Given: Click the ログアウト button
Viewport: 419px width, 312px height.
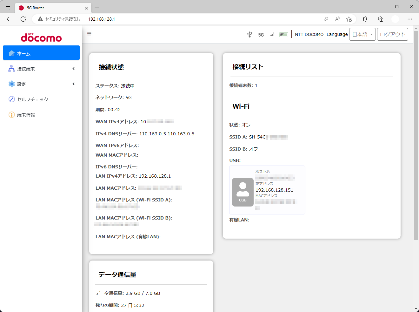Looking at the screenshot, I should tap(392, 34).
